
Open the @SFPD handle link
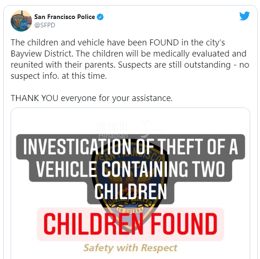click(44, 25)
